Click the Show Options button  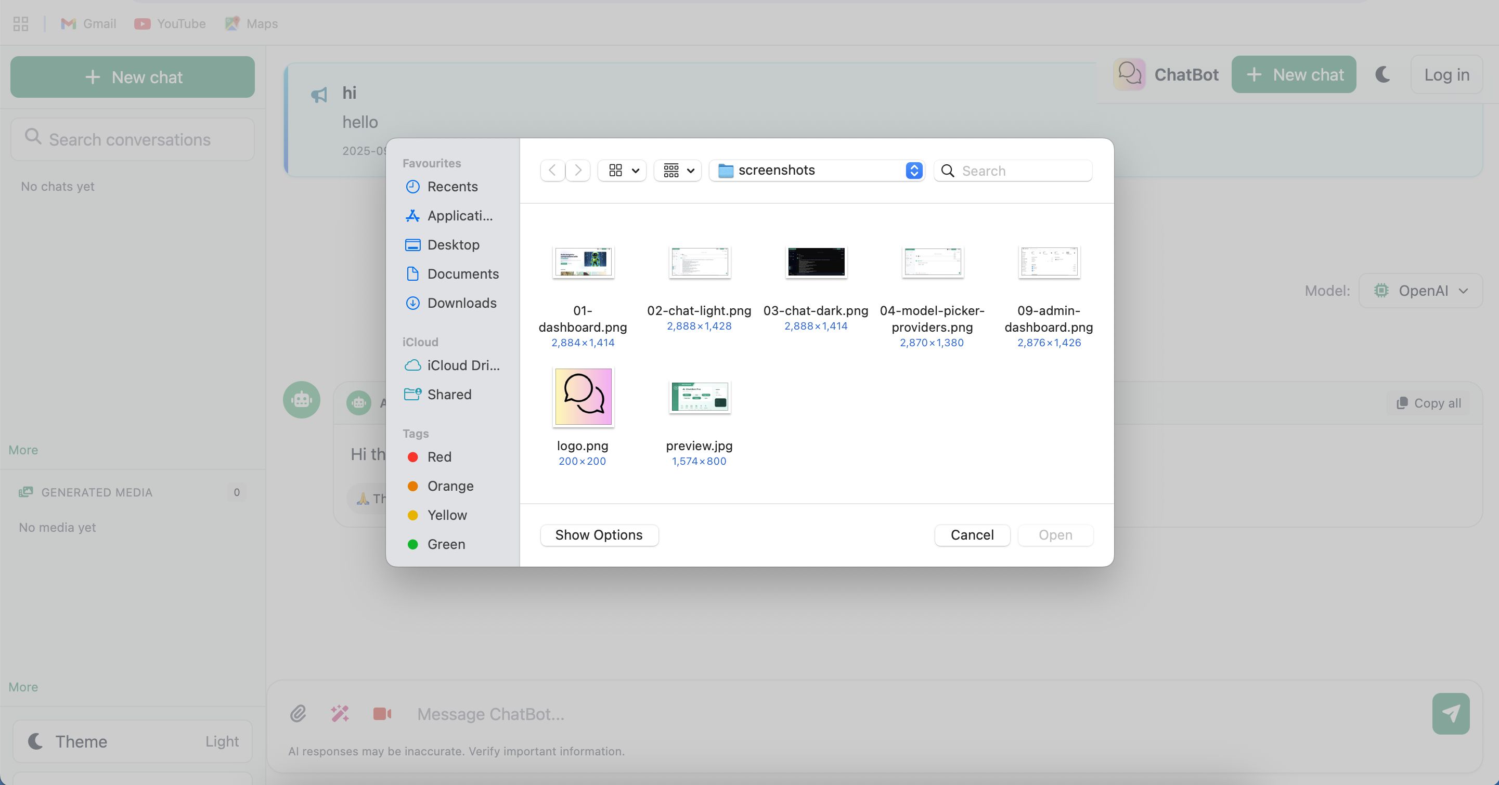coord(599,535)
